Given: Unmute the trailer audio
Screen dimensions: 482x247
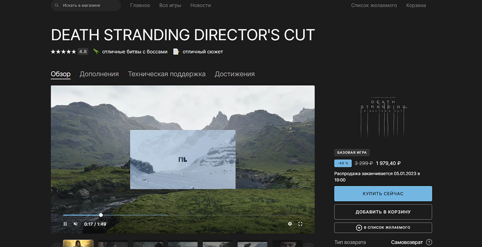Looking at the screenshot, I should click(x=75, y=224).
